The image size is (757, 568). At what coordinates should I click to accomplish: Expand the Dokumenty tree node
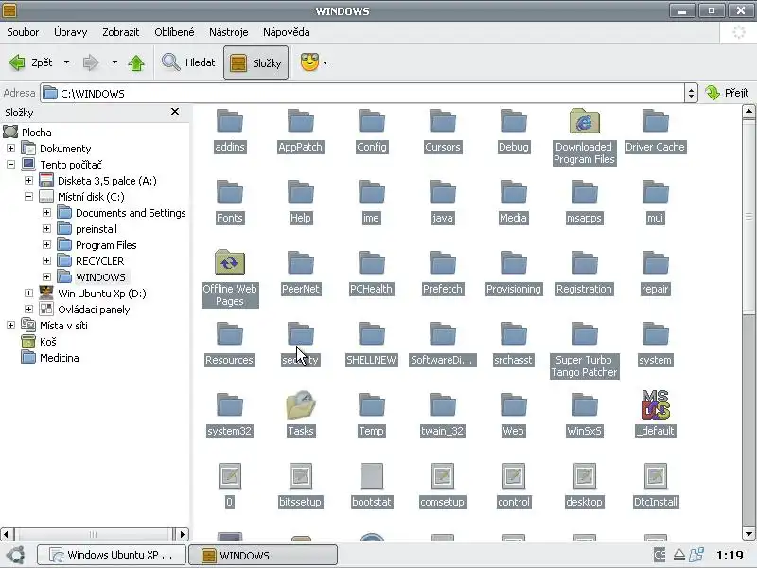(10, 149)
